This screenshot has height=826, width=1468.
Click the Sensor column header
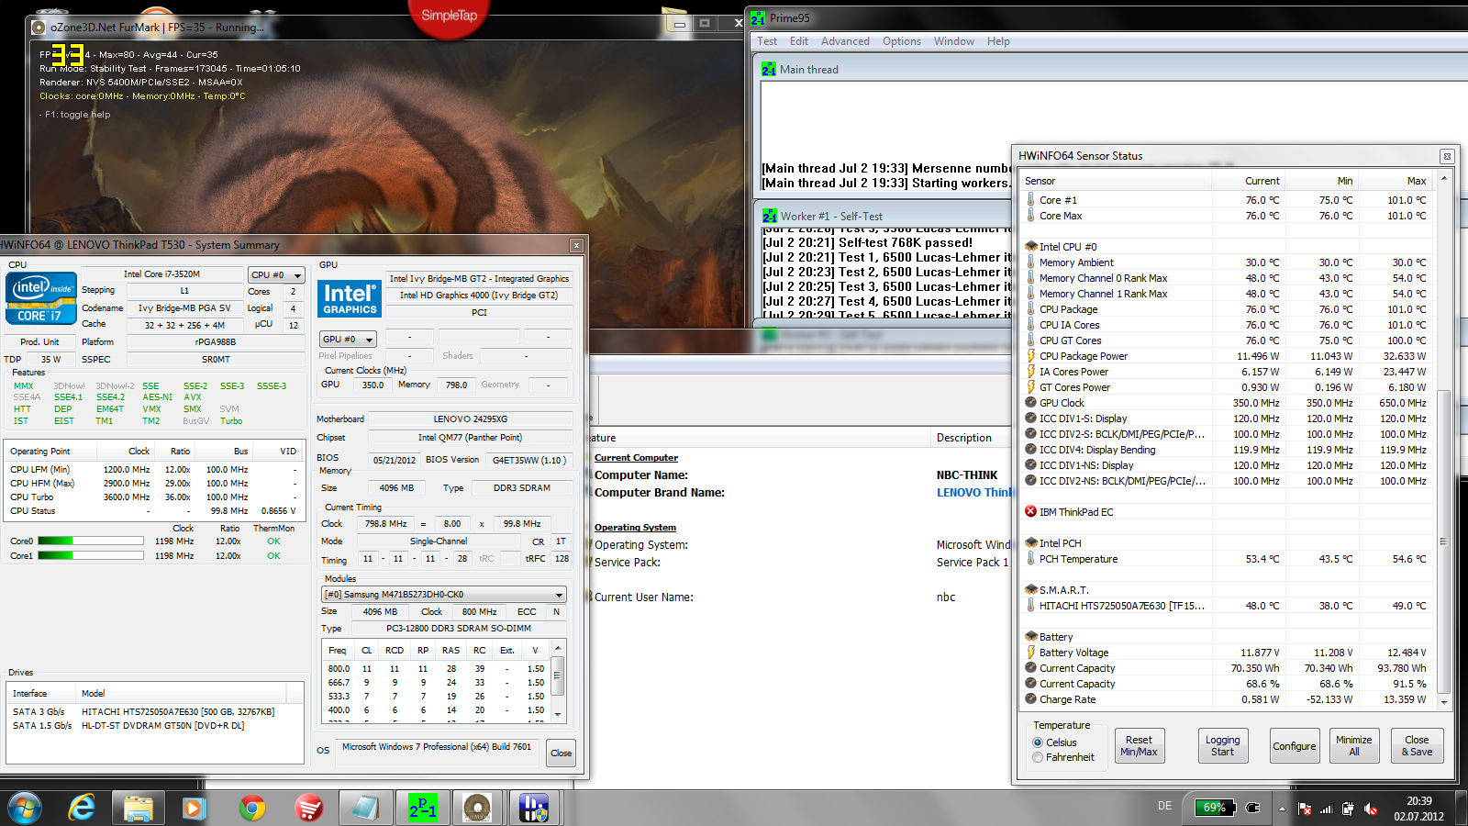(x=1116, y=181)
